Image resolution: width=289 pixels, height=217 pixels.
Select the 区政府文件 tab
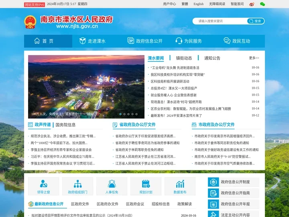coord(80,204)
